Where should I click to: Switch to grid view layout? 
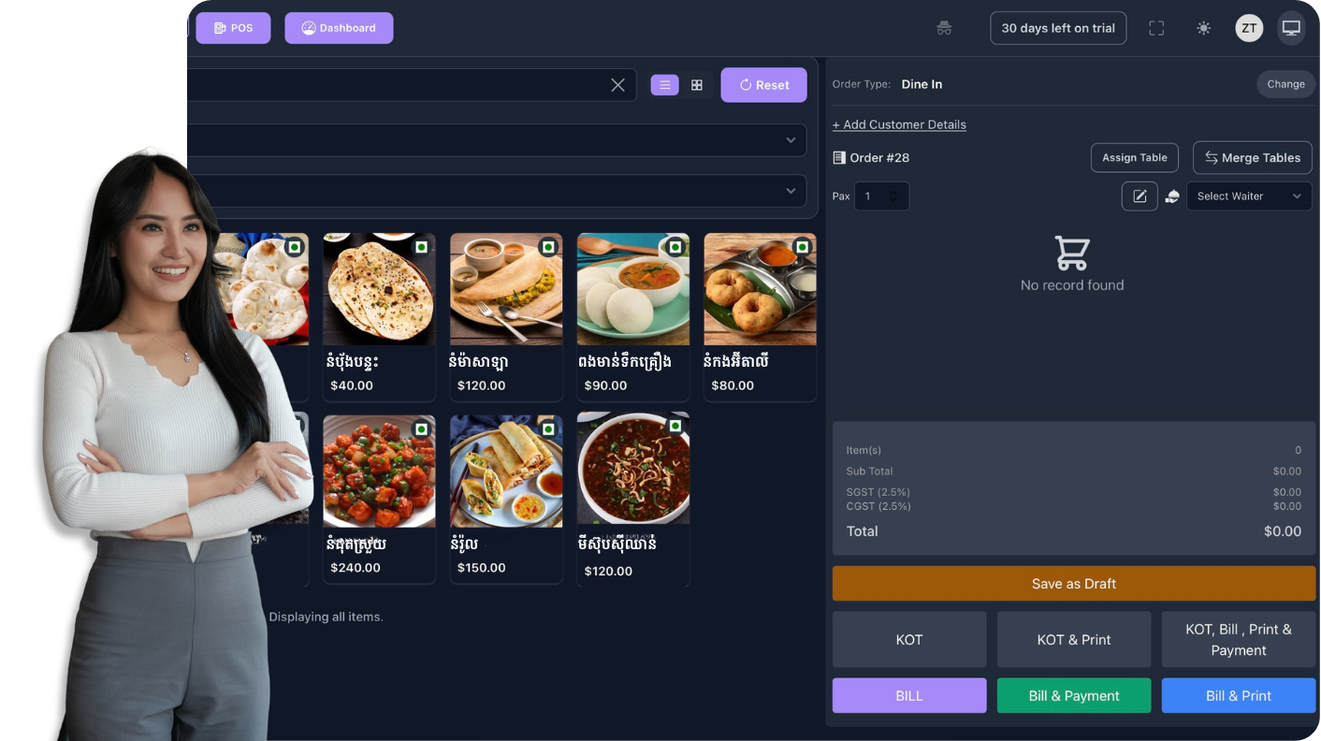[697, 85]
